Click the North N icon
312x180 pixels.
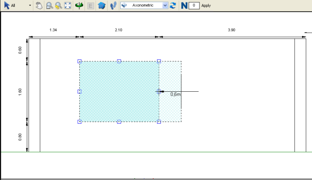[x=184, y=5]
